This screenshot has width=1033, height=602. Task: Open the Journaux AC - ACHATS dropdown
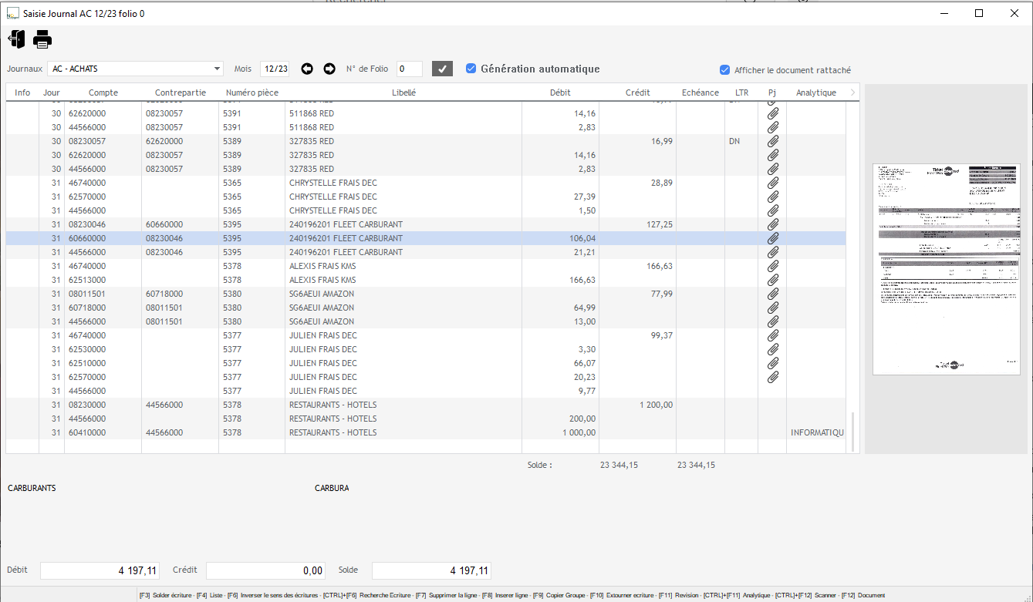(x=135, y=69)
